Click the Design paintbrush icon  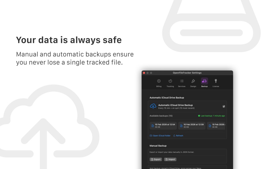(193, 81)
